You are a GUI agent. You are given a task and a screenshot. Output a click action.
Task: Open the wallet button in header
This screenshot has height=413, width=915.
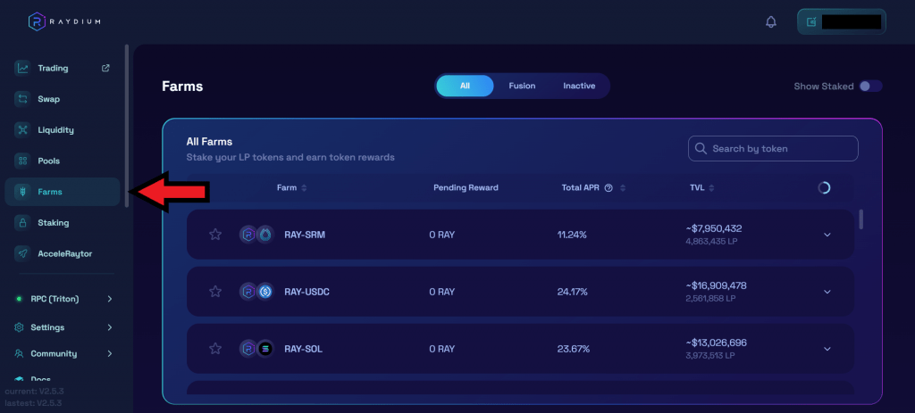click(x=841, y=22)
